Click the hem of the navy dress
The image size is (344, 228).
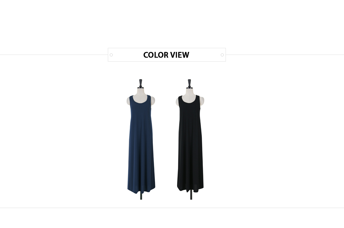click(141, 190)
